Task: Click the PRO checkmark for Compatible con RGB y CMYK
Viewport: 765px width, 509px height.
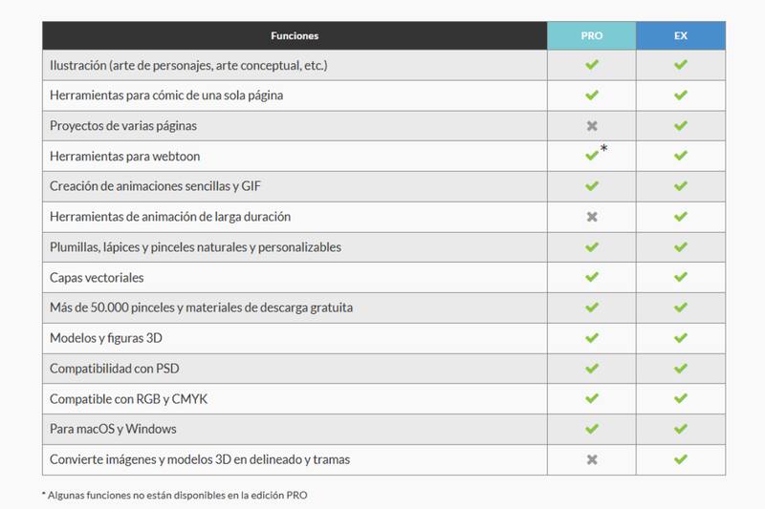Action: 592,398
